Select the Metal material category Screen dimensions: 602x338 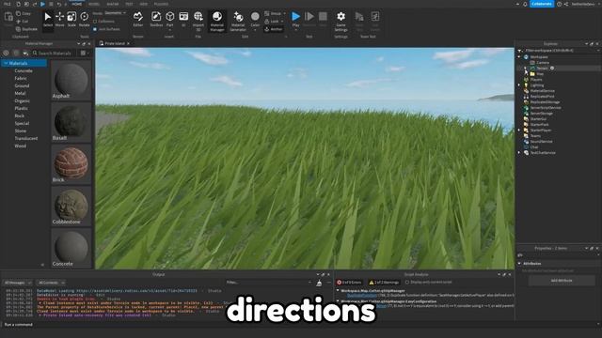pyautogui.click(x=20, y=93)
